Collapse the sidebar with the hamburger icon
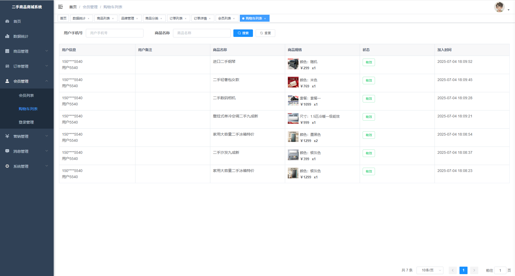Viewport: 515px width, 276px height. (x=60, y=7)
